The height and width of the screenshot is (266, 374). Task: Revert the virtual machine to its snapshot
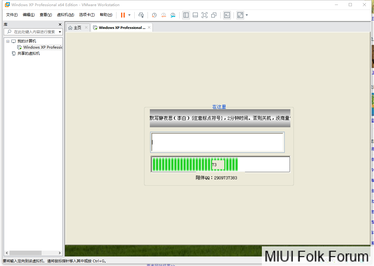(x=164, y=15)
